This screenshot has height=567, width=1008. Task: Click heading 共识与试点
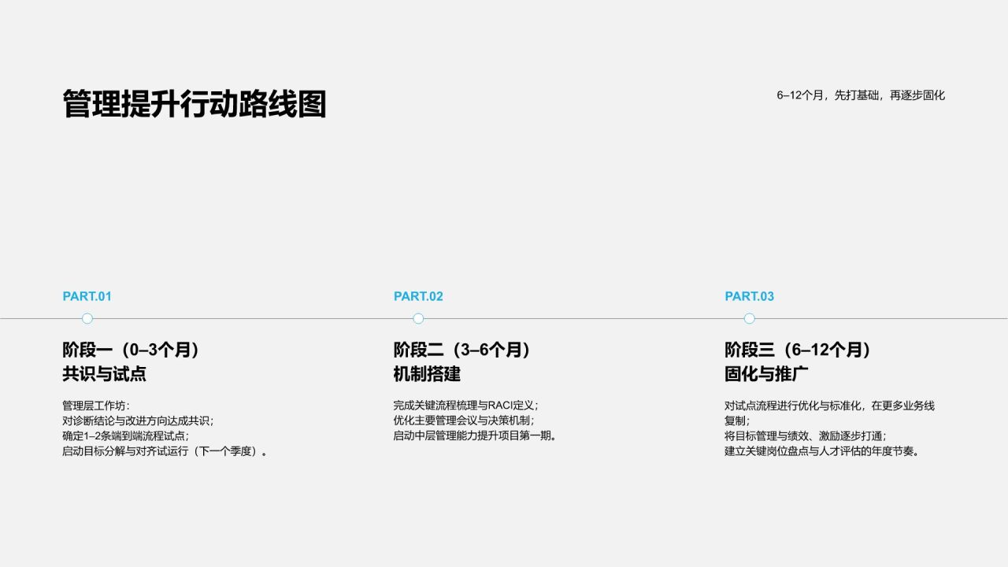tap(104, 373)
